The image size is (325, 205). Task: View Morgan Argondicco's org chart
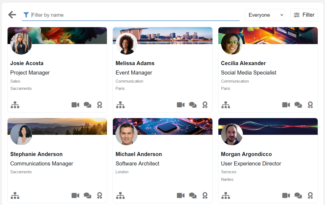pyautogui.click(x=226, y=196)
